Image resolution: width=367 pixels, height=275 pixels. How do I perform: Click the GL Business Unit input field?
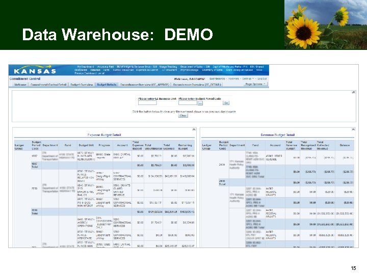147,103
